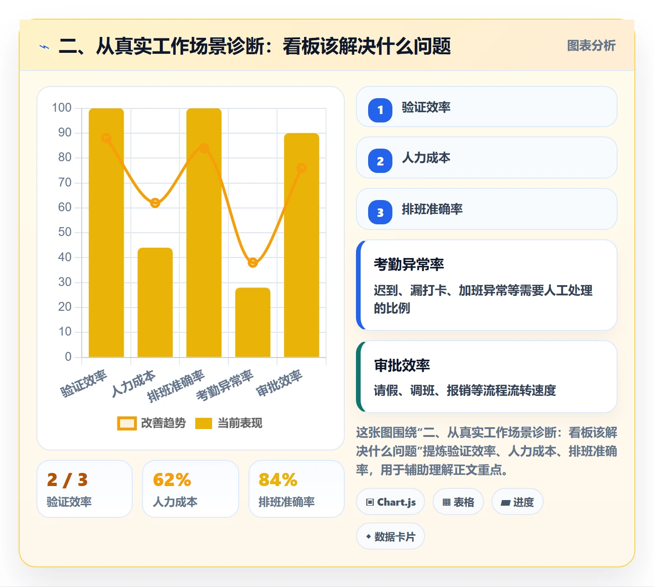654x587 pixels.
Task: Click the 84% stat value
Action: [278, 480]
